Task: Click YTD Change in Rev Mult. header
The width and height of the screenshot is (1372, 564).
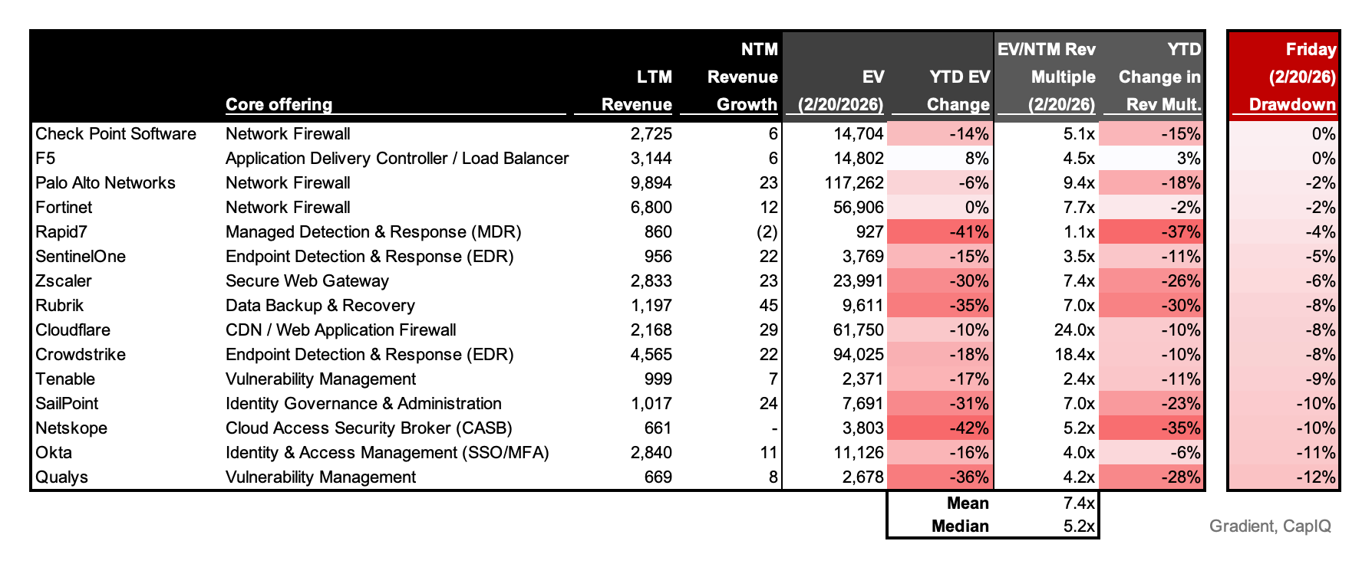Action: coord(1159,77)
